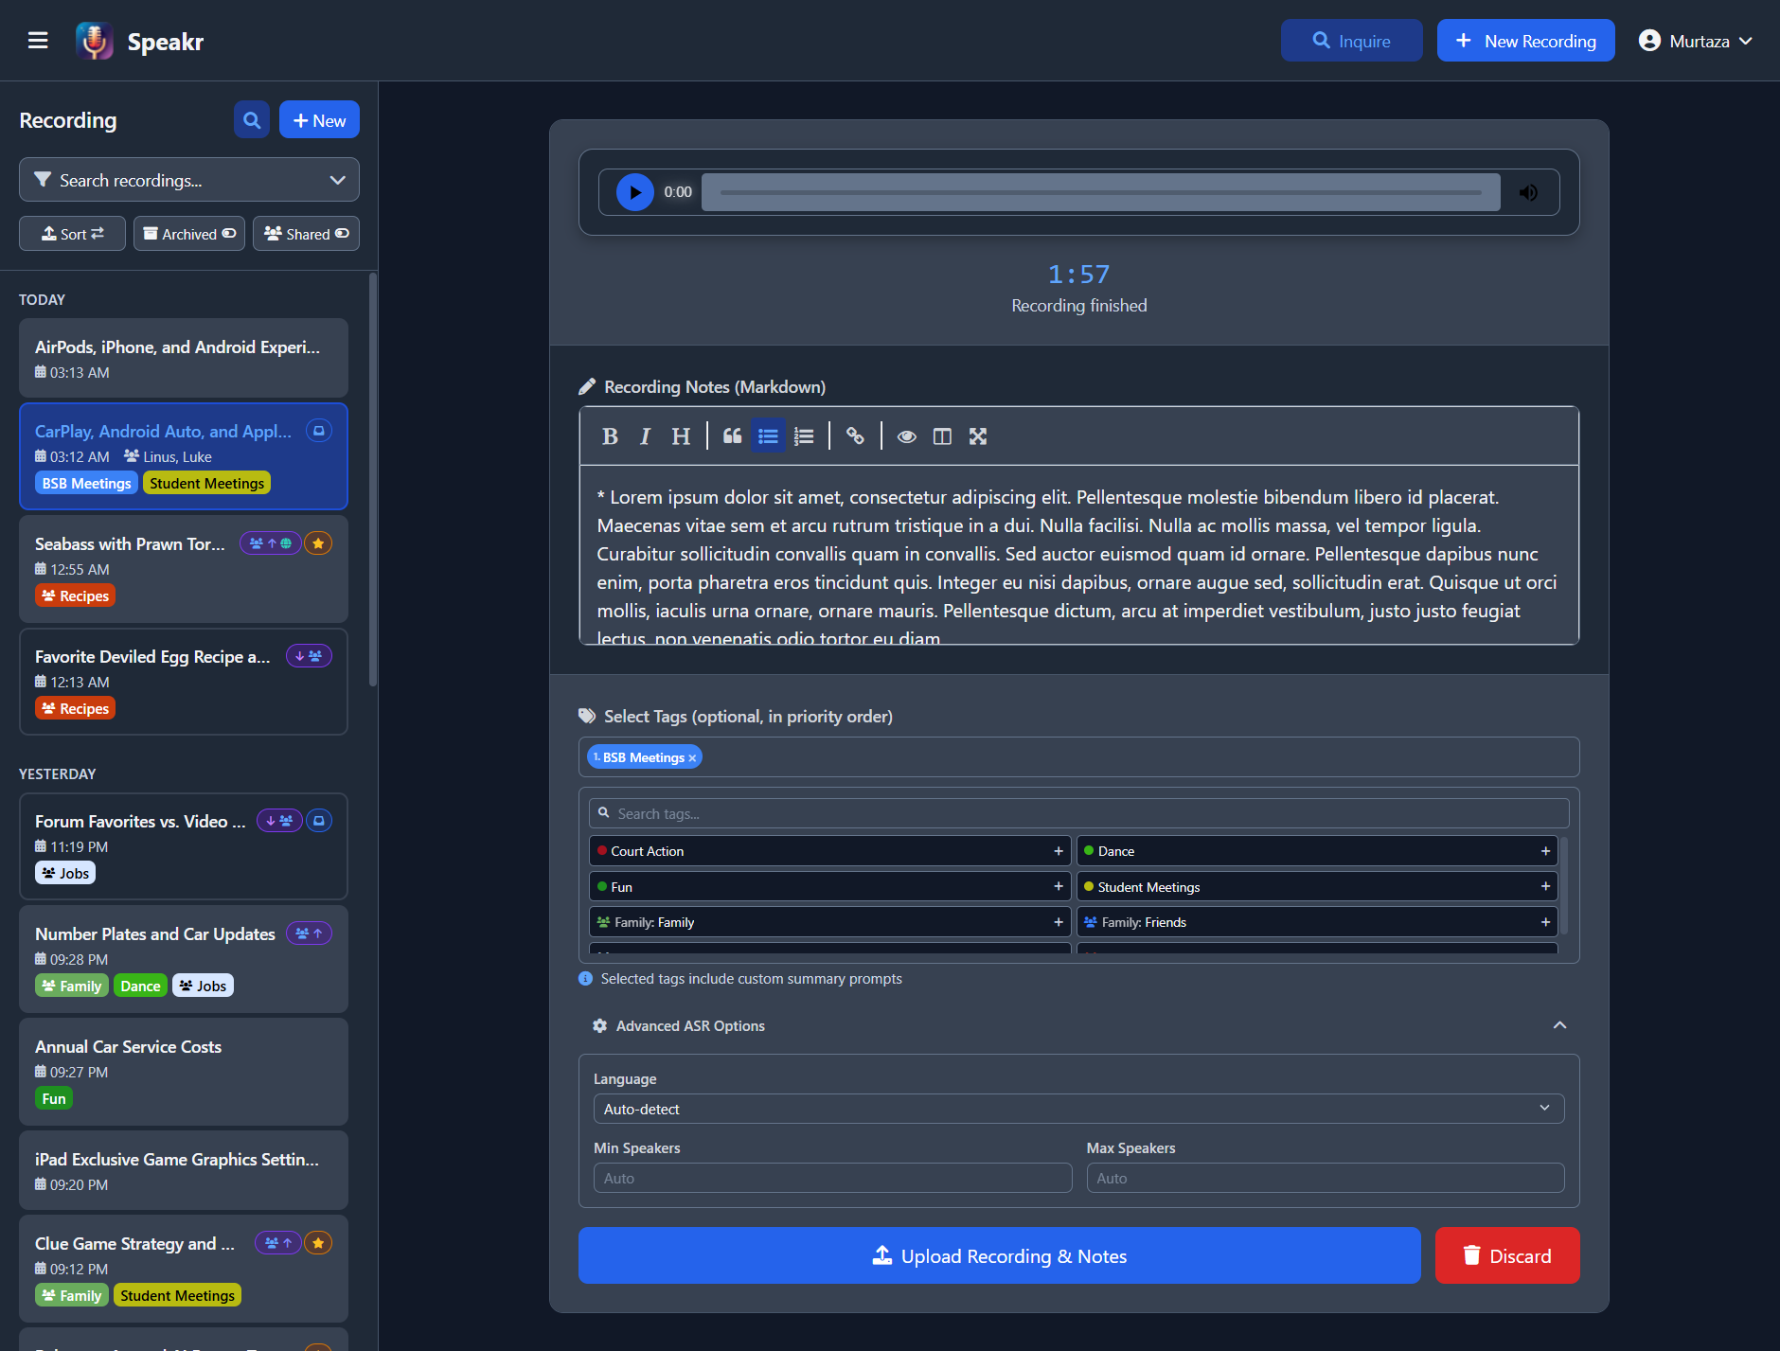Image resolution: width=1780 pixels, height=1351 pixels.
Task: Open side-by-side editor view
Action: point(942,436)
